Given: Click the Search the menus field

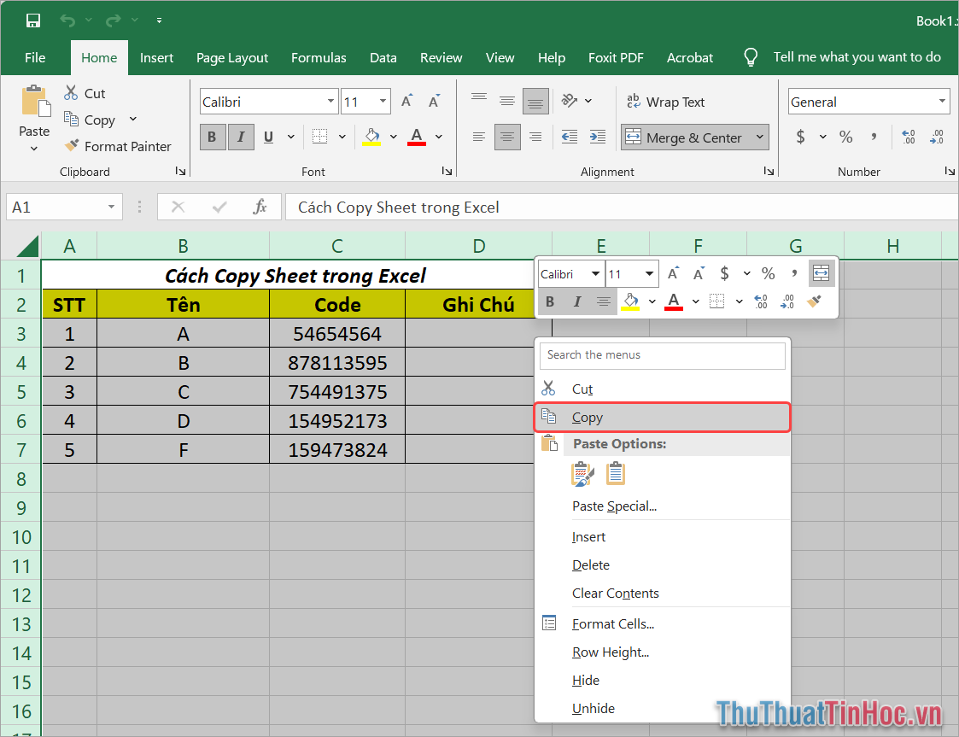Looking at the screenshot, I should tap(663, 355).
